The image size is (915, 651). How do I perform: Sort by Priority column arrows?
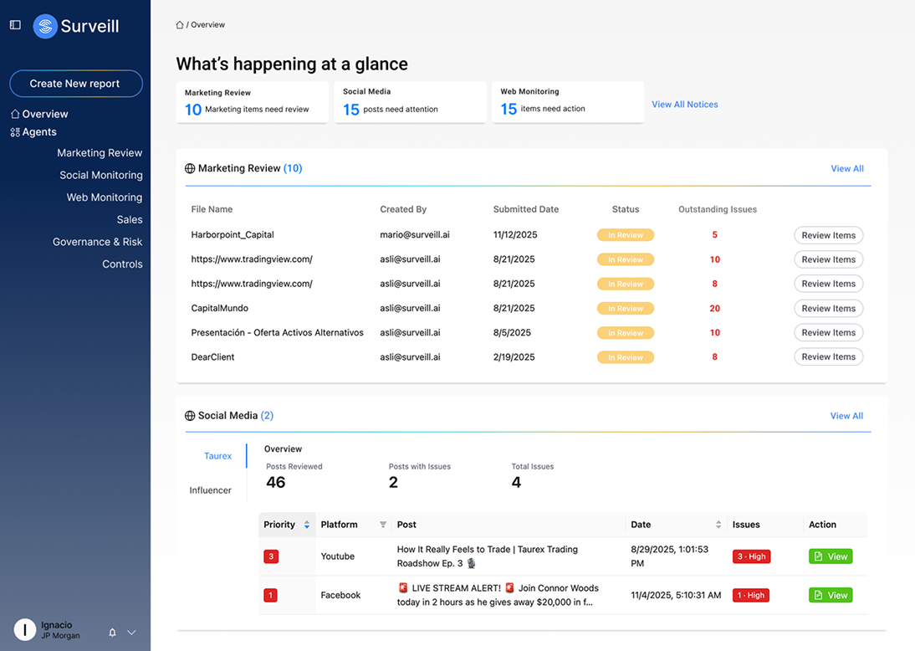(307, 525)
